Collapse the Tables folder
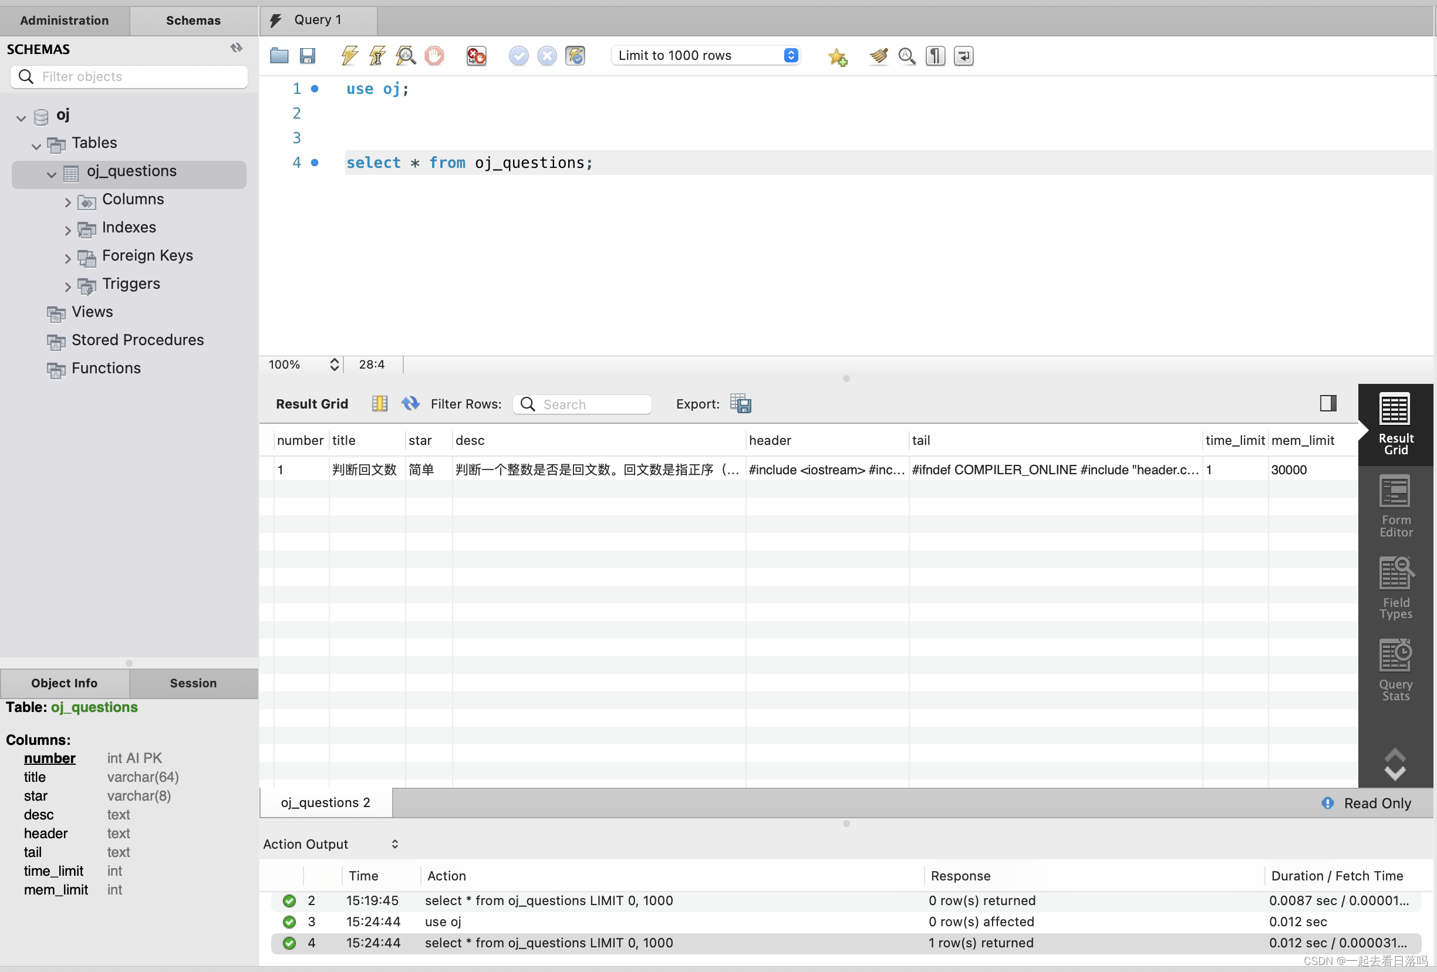Viewport: 1437px width, 972px height. pyautogui.click(x=36, y=147)
